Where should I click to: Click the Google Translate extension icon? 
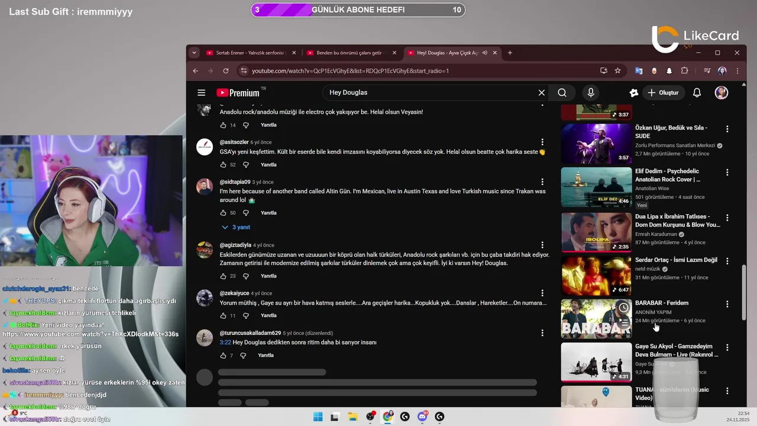click(x=639, y=70)
